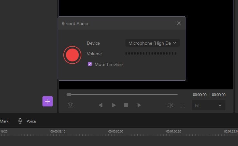Open the Fit zoom dropdown
This screenshot has width=238, height=146.
point(208,105)
